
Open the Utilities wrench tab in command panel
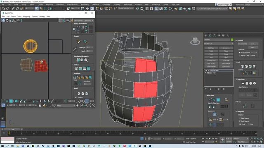[228, 36]
